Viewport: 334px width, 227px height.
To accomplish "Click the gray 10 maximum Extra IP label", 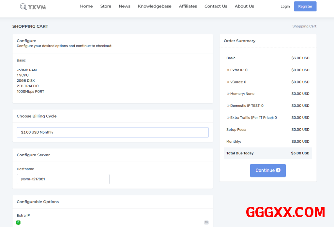I will click(x=206, y=222).
